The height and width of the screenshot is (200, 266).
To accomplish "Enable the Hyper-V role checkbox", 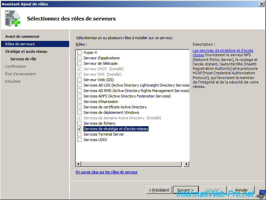I will click(79, 52).
